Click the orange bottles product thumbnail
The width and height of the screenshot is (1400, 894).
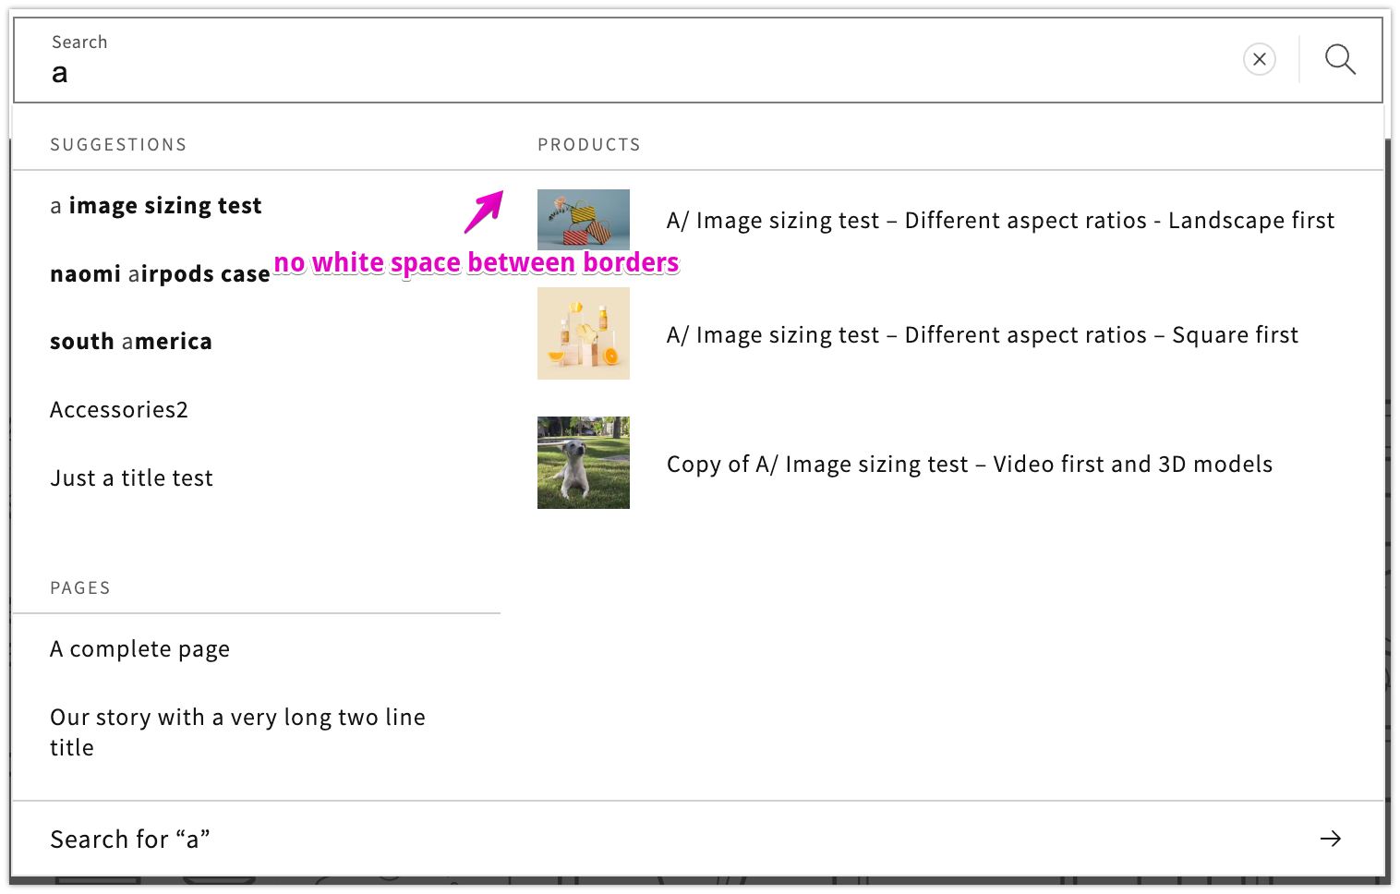click(x=584, y=333)
